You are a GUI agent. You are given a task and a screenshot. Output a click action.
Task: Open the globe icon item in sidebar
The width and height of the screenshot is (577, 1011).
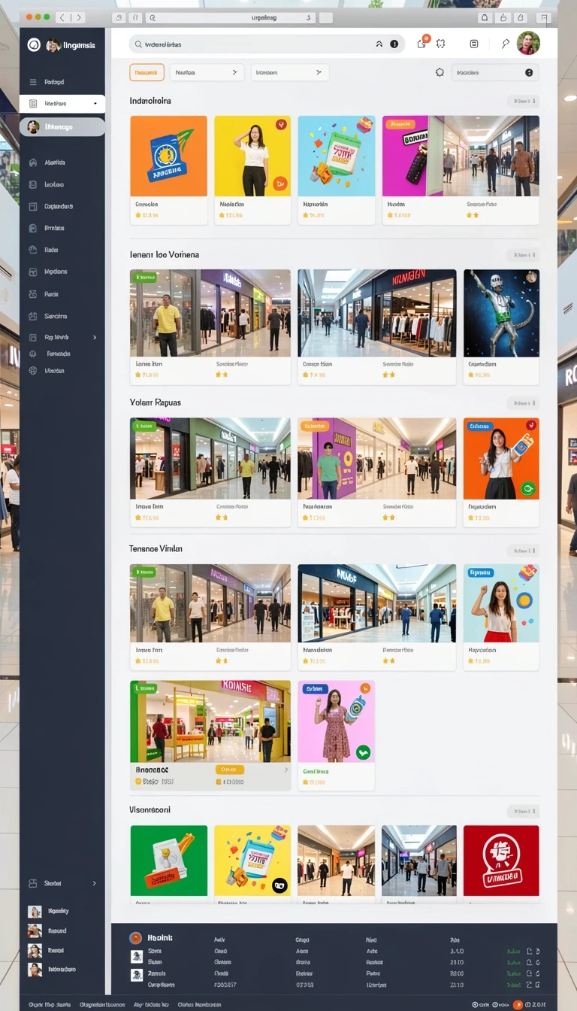32,371
